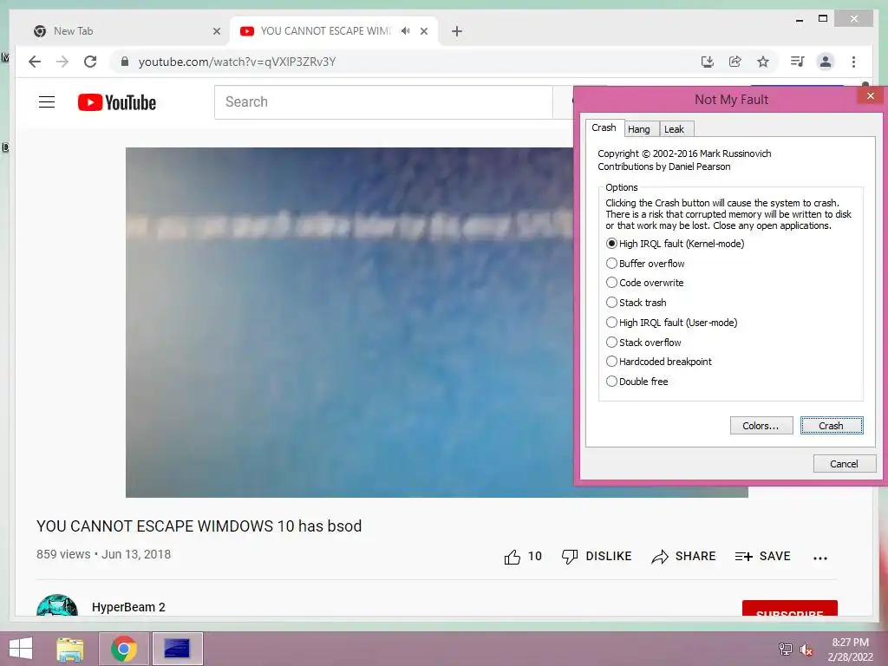Select the Crash tab in Not My Fault
Screen dimensions: 888x666
point(604,128)
